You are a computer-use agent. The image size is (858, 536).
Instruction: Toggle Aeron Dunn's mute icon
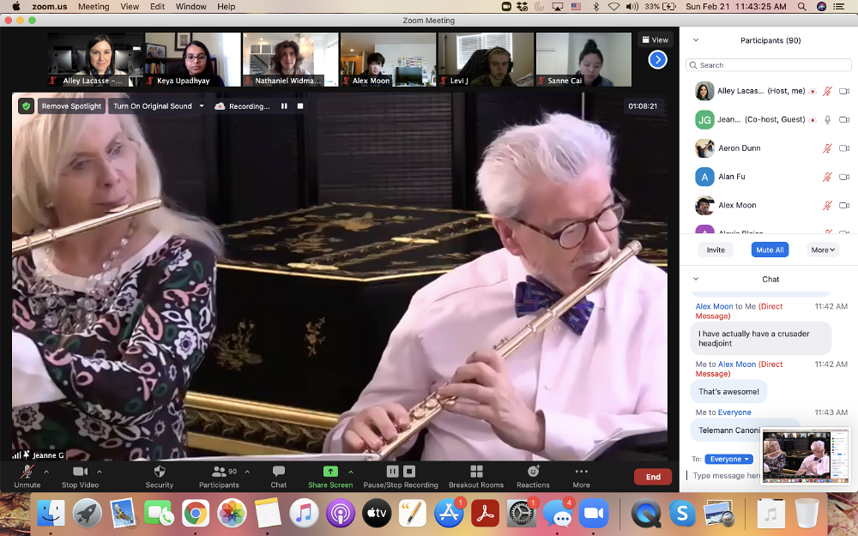[827, 148]
